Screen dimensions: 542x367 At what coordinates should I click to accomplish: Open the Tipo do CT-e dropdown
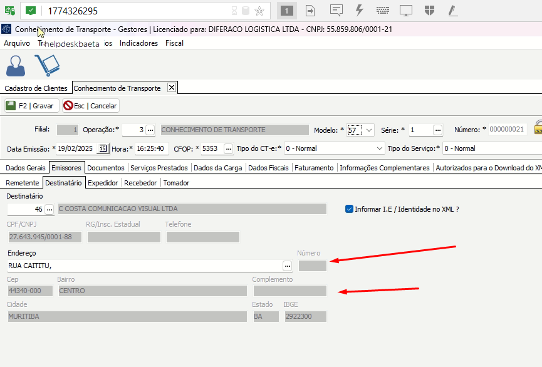380,148
